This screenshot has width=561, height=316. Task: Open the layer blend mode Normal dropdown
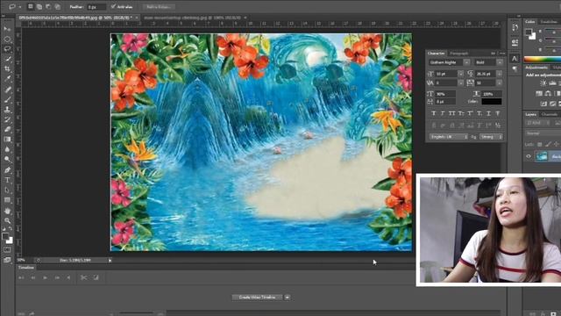(543, 133)
